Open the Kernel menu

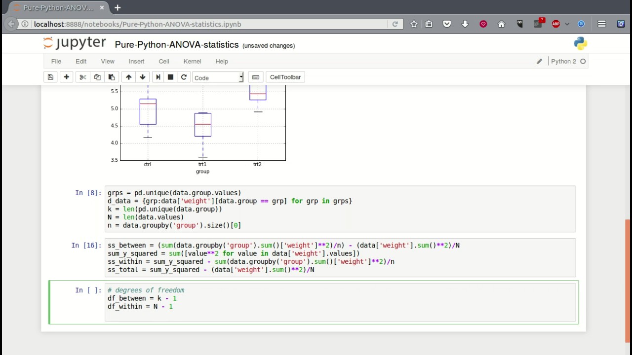pos(192,61)
